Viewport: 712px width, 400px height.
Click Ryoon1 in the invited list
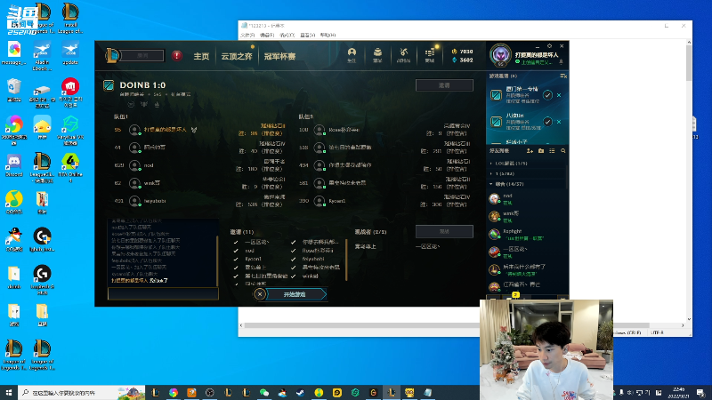tap(254, 259)
